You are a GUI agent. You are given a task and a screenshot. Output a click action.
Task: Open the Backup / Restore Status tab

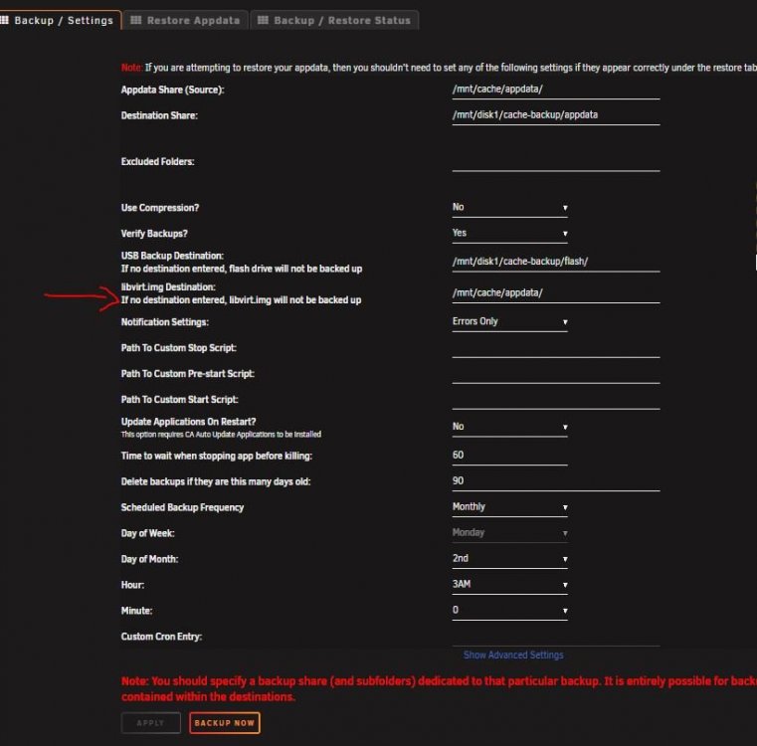pos(334,20)
